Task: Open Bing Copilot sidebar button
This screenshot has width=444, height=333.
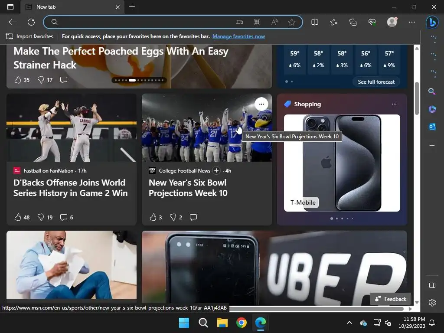Action: [x=432, y=22]
